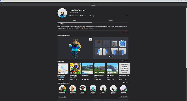Switch Communities to single-card view
The width and height of the screenshot is (187, 101).
point(121,97)
